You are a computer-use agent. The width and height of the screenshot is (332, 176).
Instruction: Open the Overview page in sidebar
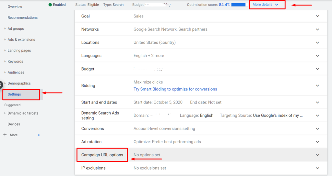click(15, 6)
